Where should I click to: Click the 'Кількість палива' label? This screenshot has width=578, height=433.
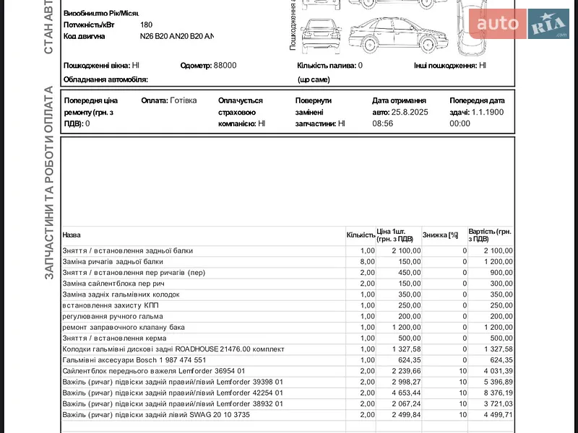coord(327,66)
